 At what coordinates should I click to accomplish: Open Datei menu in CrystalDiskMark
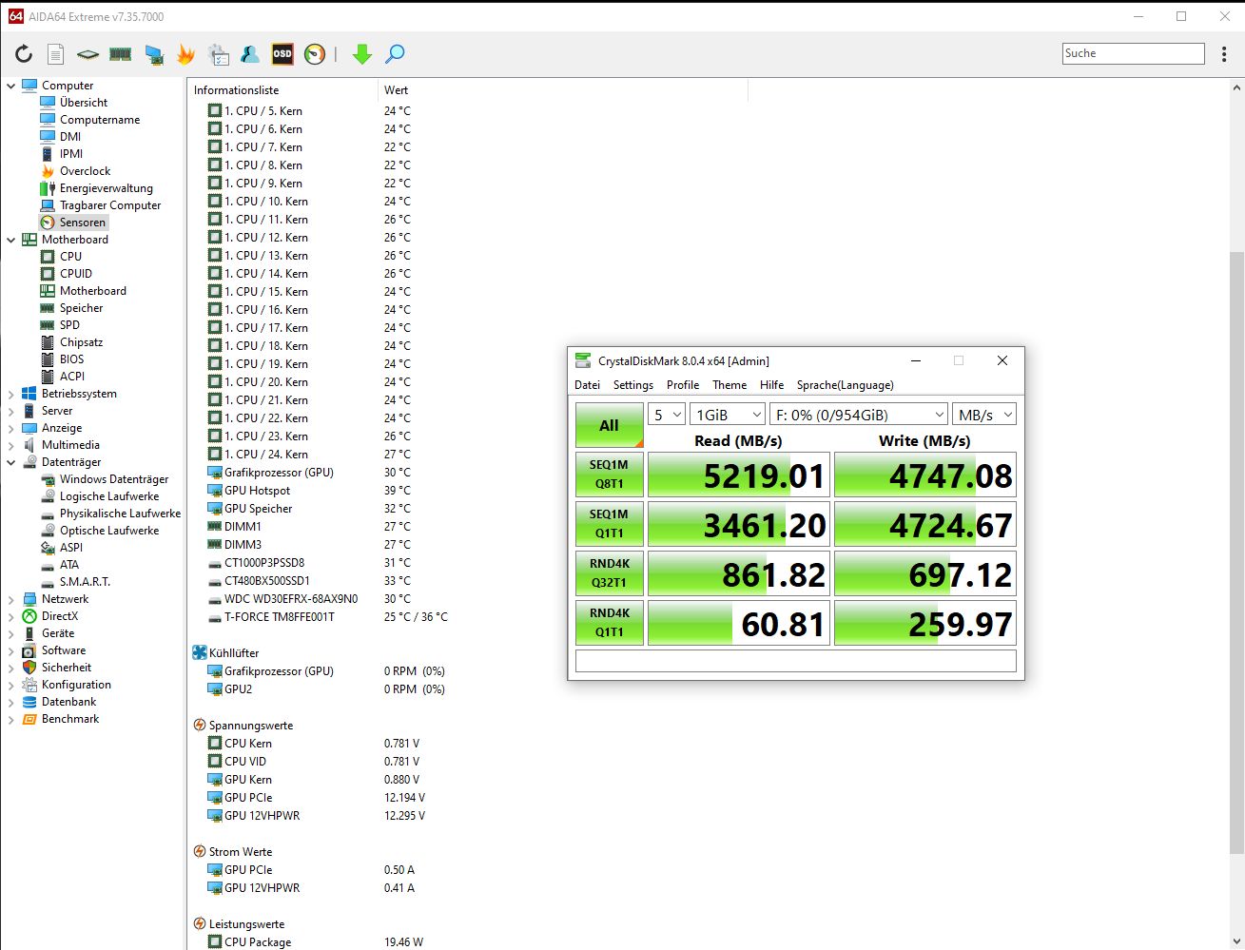coord(587,385)
